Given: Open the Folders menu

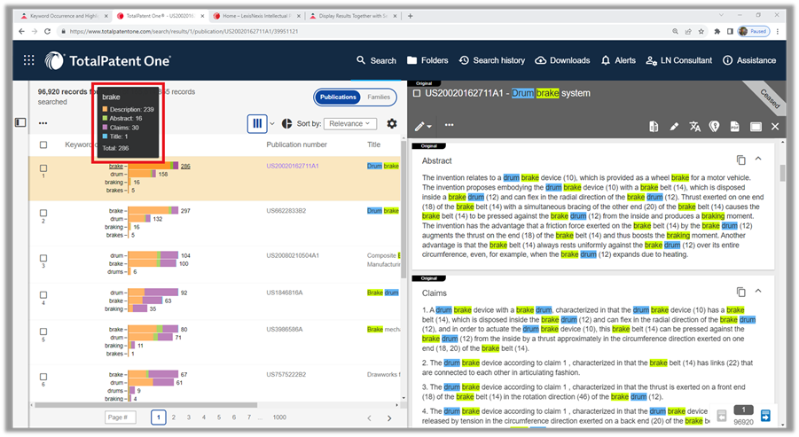Looking at the screenshot, I should click(x=427, y=60).
